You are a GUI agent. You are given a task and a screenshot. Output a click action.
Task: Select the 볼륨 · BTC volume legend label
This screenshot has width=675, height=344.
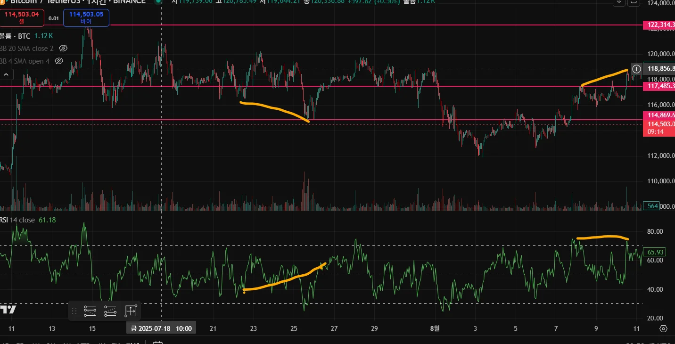coord(15,35)
